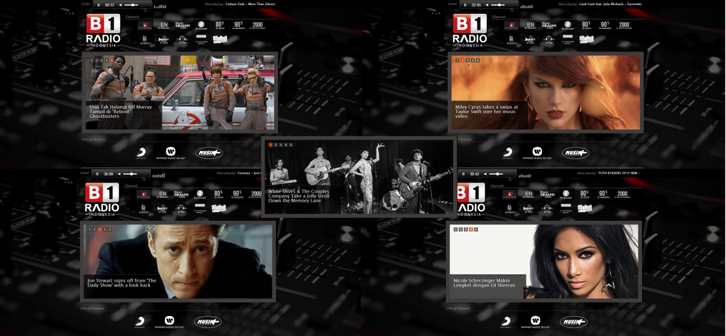
Task: Open B1 Jazz channel in the Jon Stewart panel
Action: [162, 209]
